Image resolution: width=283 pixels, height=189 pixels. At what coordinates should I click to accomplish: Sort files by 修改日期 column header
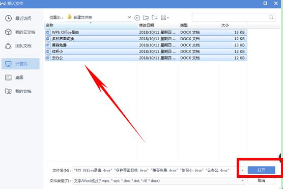point(147,25)
